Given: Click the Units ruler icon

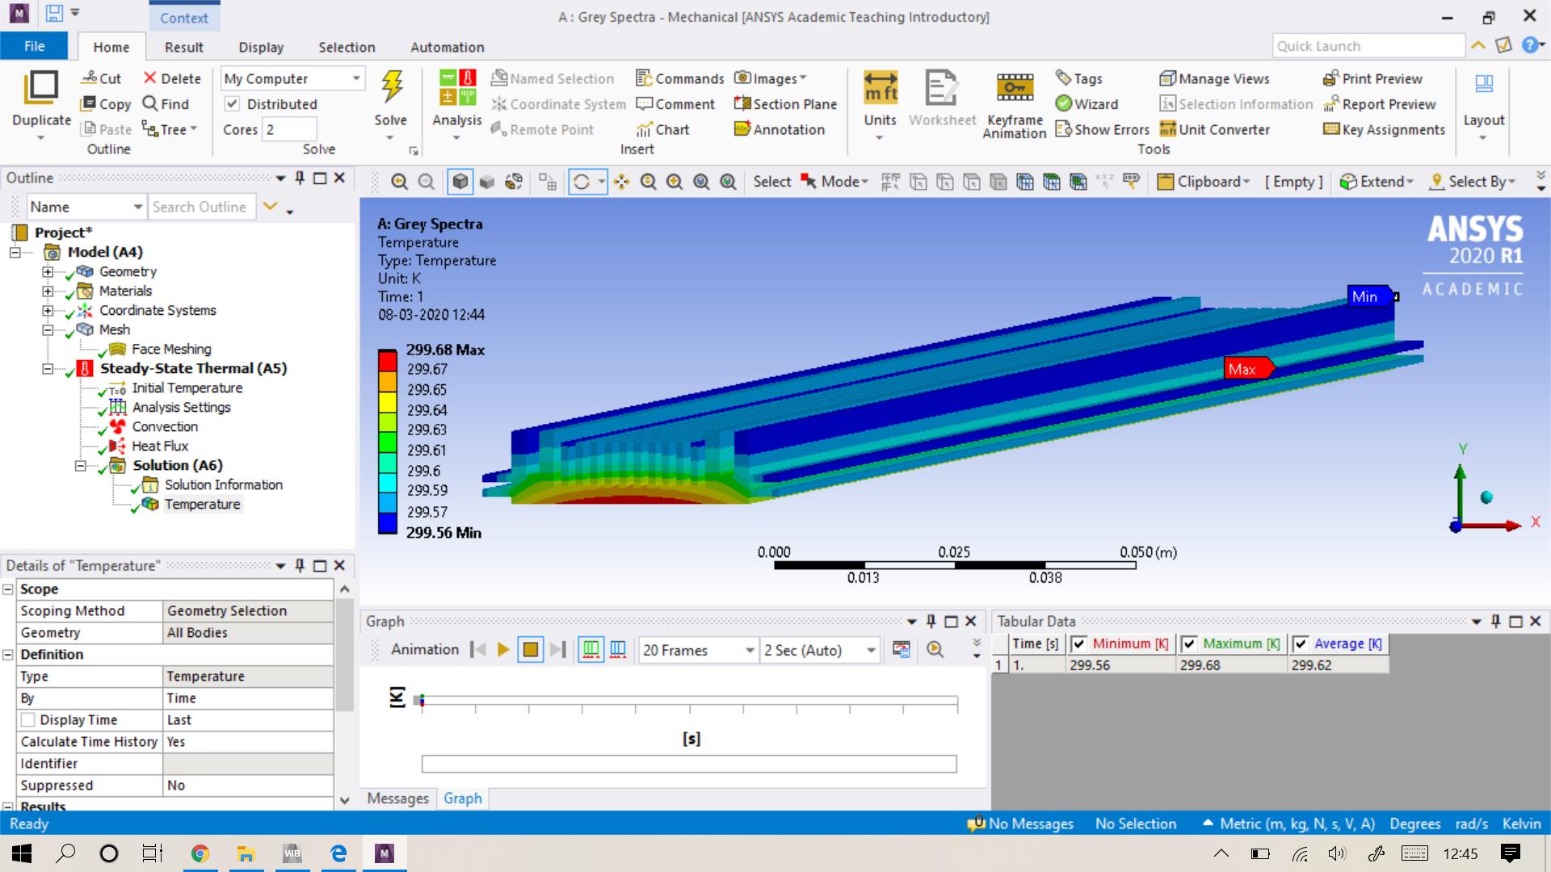Looking at the screenshot, I should (x=881, y=86).
